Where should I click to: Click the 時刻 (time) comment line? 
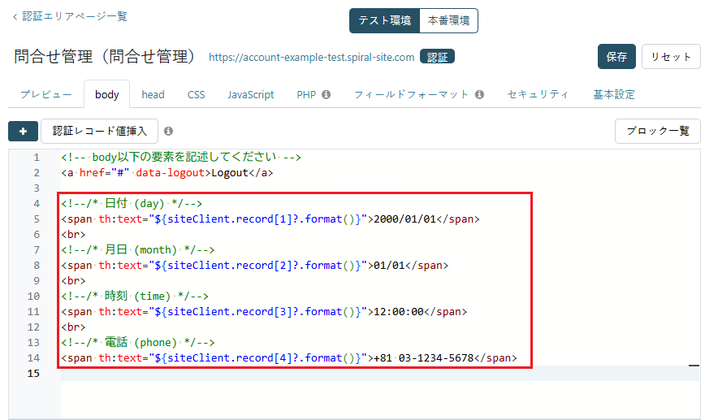[x=135, y=297]
